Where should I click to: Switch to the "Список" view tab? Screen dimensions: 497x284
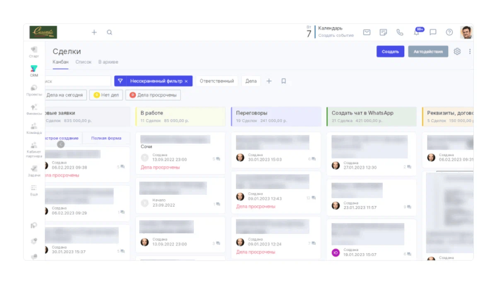(83, 62)
